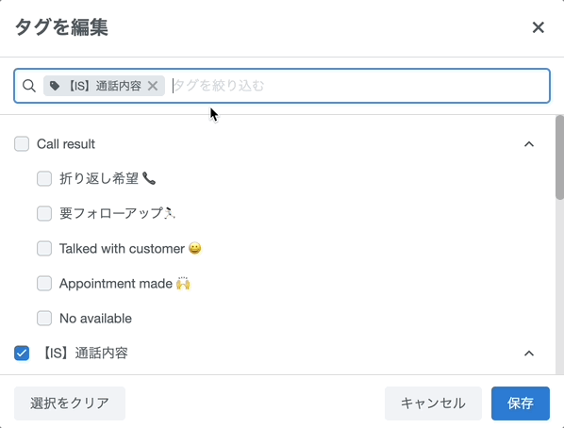Check the Call result group checkbox
The height and width of the screenshot is (428, 564).
(x=22, y=144)
